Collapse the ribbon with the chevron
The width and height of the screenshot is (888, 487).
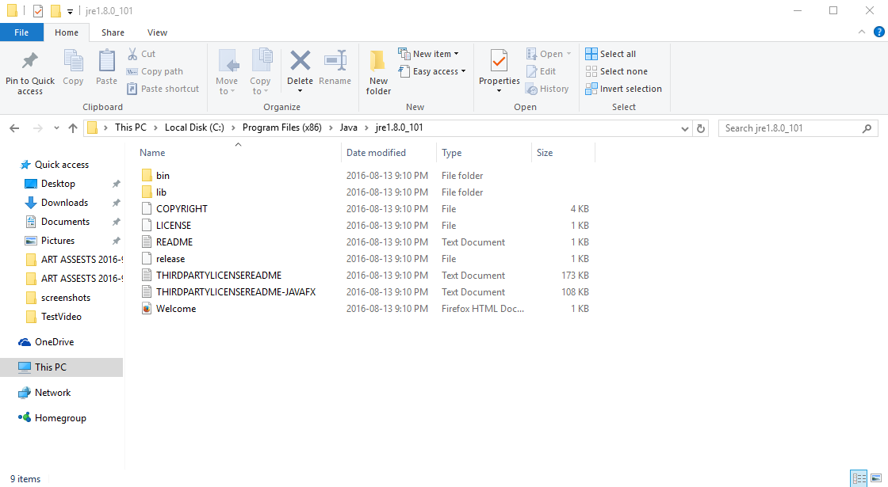click(x=861, y=32)
